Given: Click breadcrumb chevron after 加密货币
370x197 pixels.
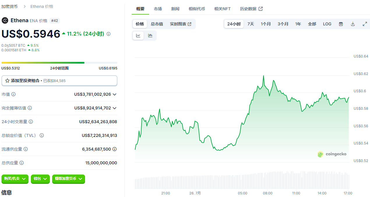Looking at the screenshot, I should 25,6.
